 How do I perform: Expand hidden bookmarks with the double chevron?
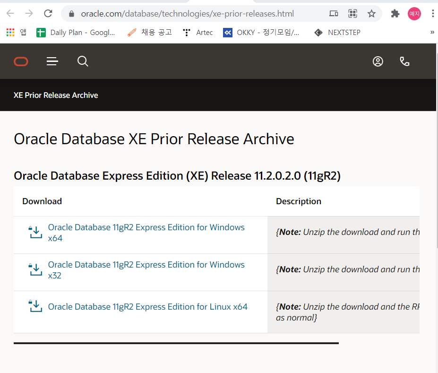(432, 33)
